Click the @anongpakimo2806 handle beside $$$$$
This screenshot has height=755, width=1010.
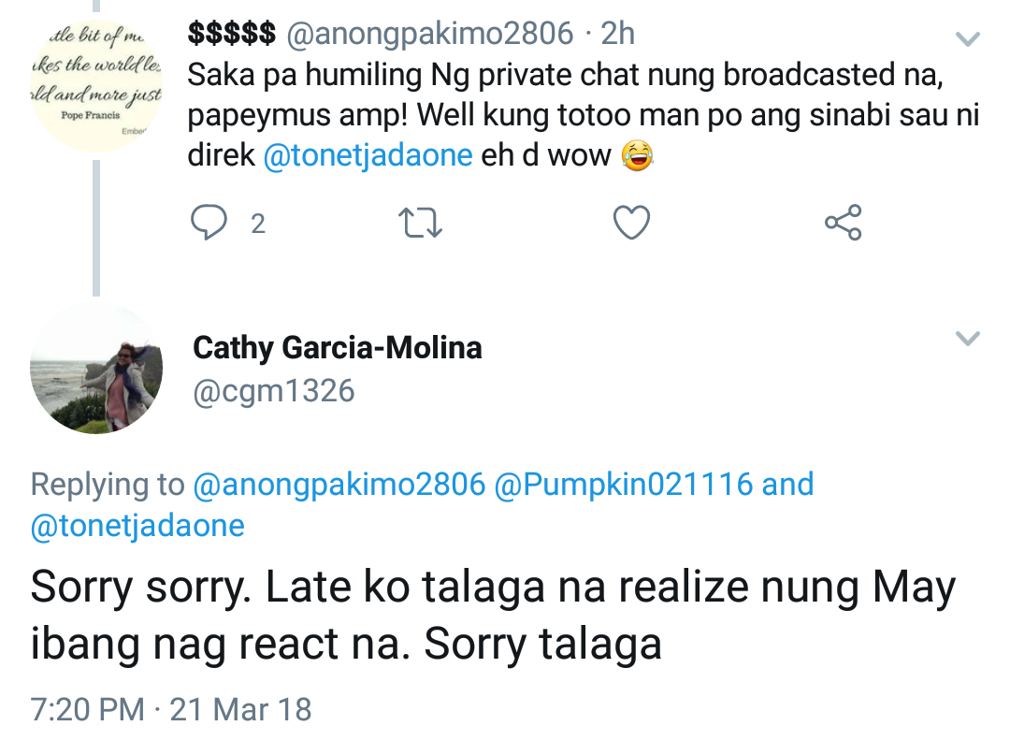(x=429, y=34)
